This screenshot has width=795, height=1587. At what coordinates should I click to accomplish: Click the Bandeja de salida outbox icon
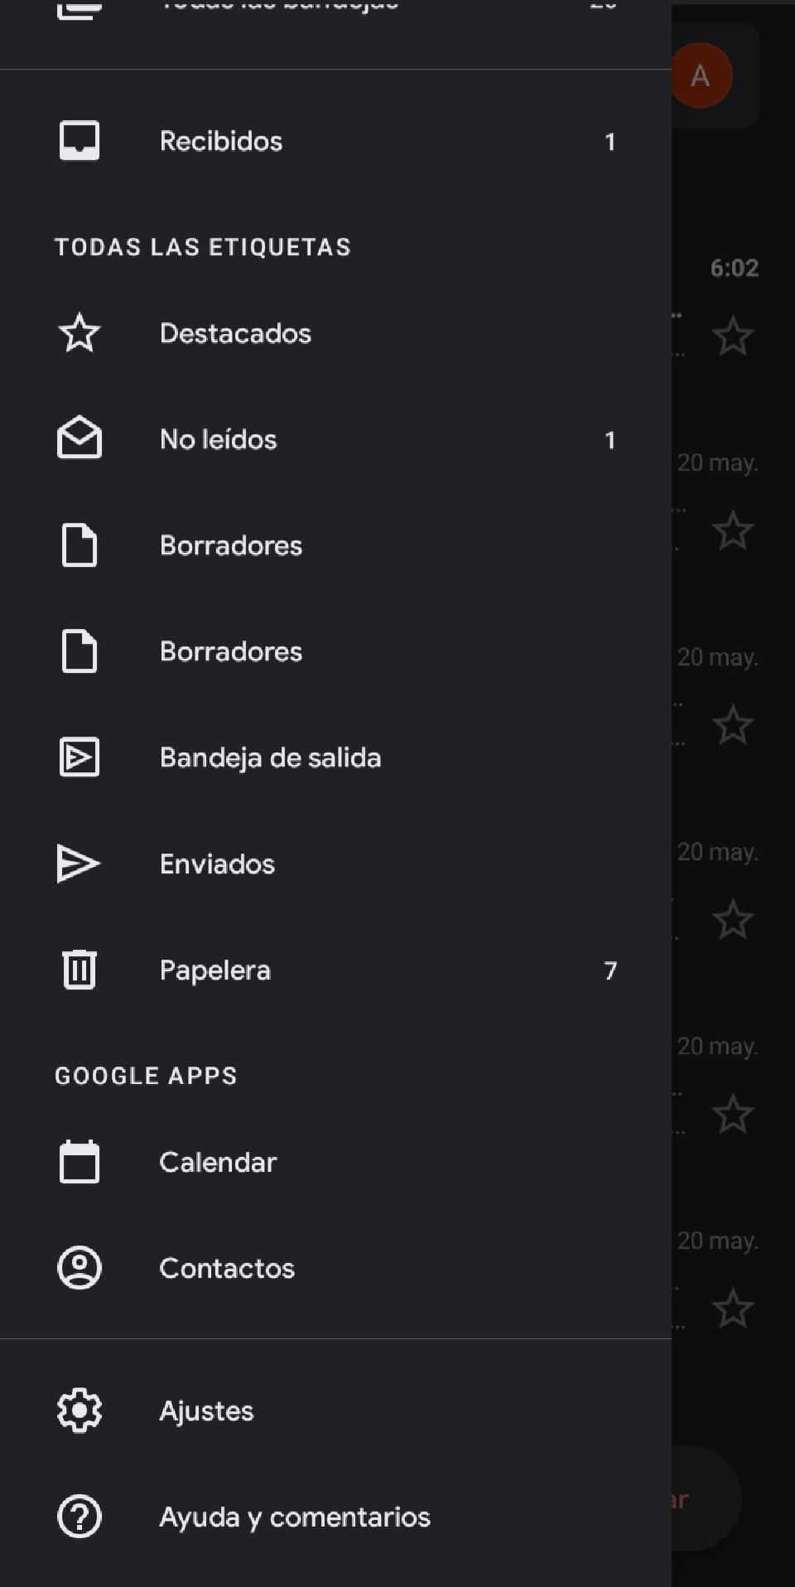pos(79,757)
